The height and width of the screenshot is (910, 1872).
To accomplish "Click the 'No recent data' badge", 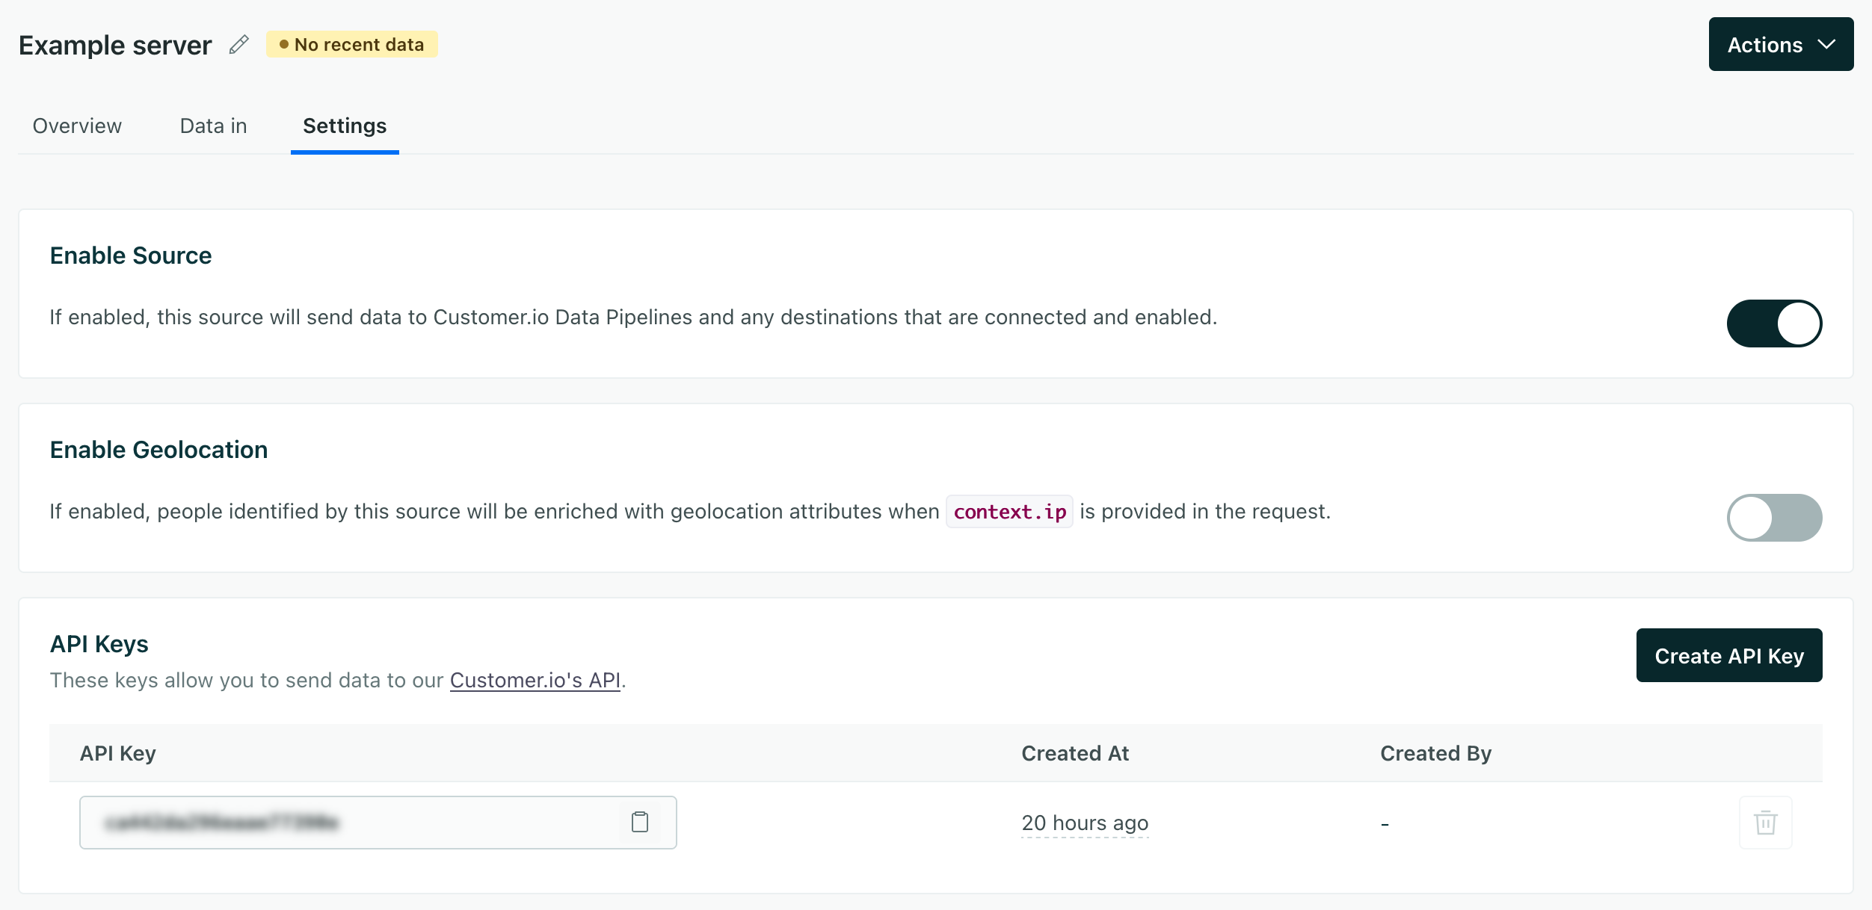I will (352, 45).
